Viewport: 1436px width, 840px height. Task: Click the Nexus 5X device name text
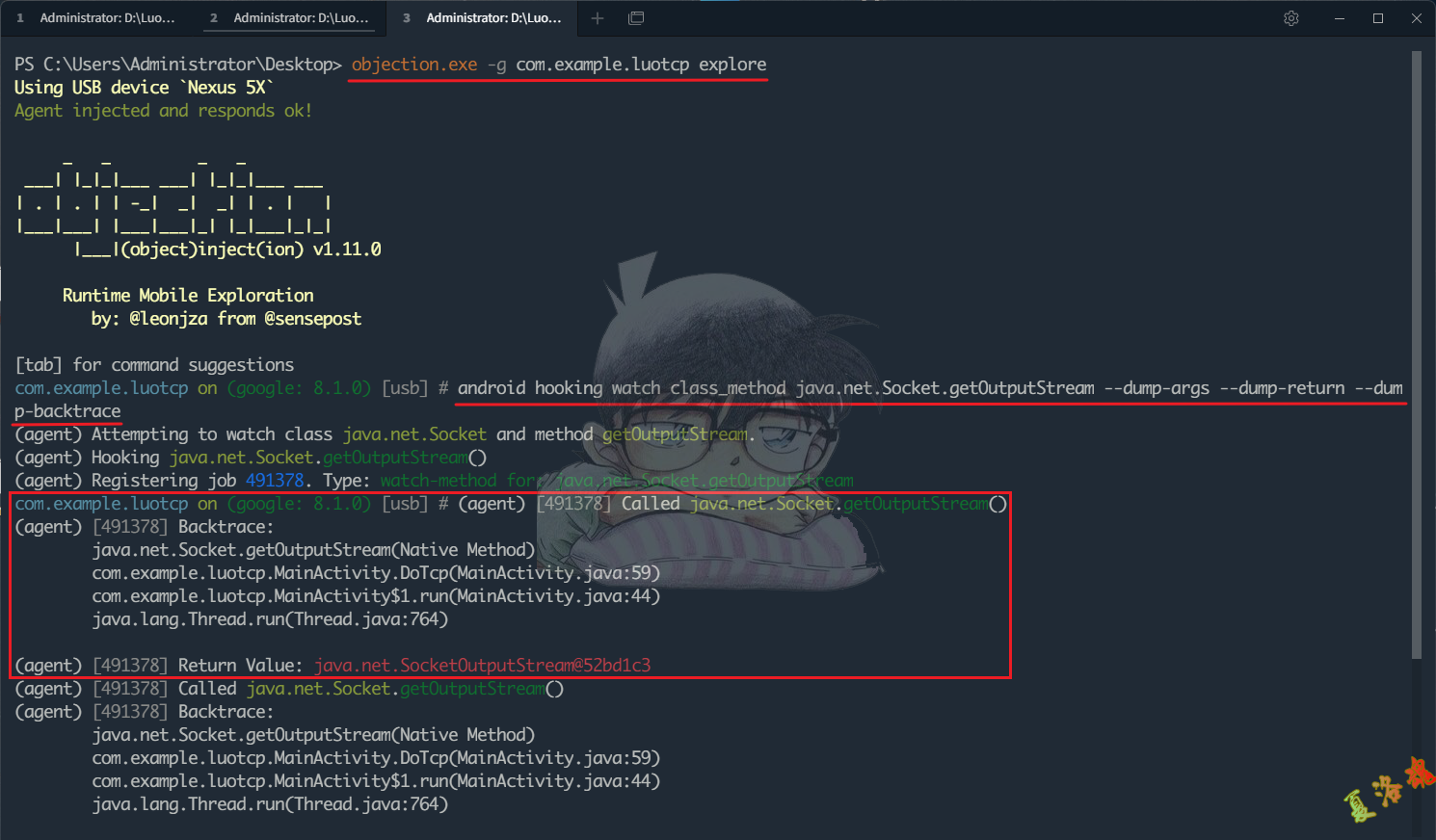click(x=226, y=87)
